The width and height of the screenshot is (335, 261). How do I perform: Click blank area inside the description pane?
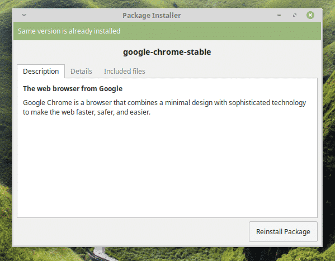[167, 167]
